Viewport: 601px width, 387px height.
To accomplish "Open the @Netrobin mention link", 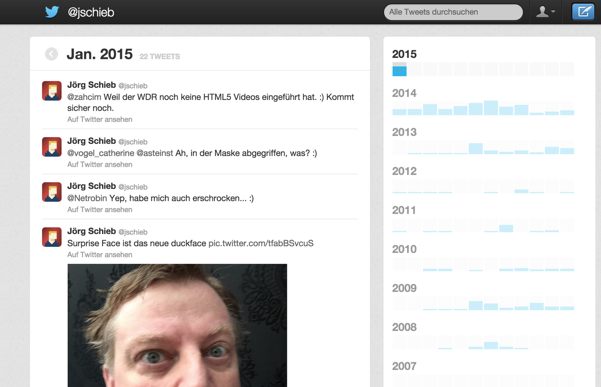I will click(x=87, y=198).
